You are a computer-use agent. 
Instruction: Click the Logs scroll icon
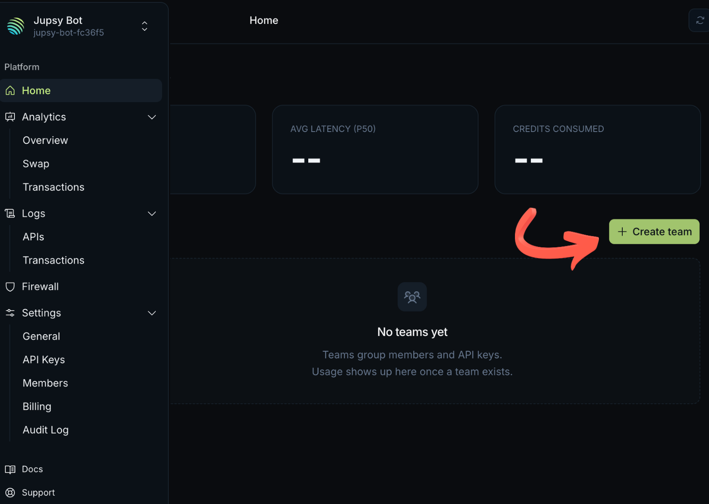click(10, 213)
